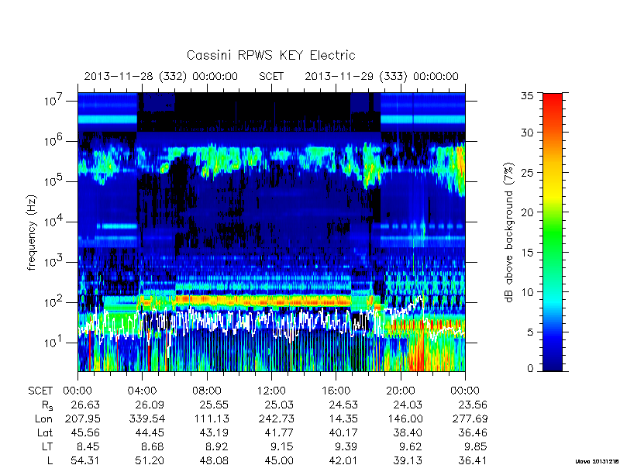Click the L value '36.41'
The height and width of the screenshot is (465, 620).
(473, 460)
